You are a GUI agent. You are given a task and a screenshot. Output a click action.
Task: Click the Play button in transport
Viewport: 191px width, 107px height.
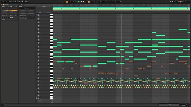pos(79,2)
